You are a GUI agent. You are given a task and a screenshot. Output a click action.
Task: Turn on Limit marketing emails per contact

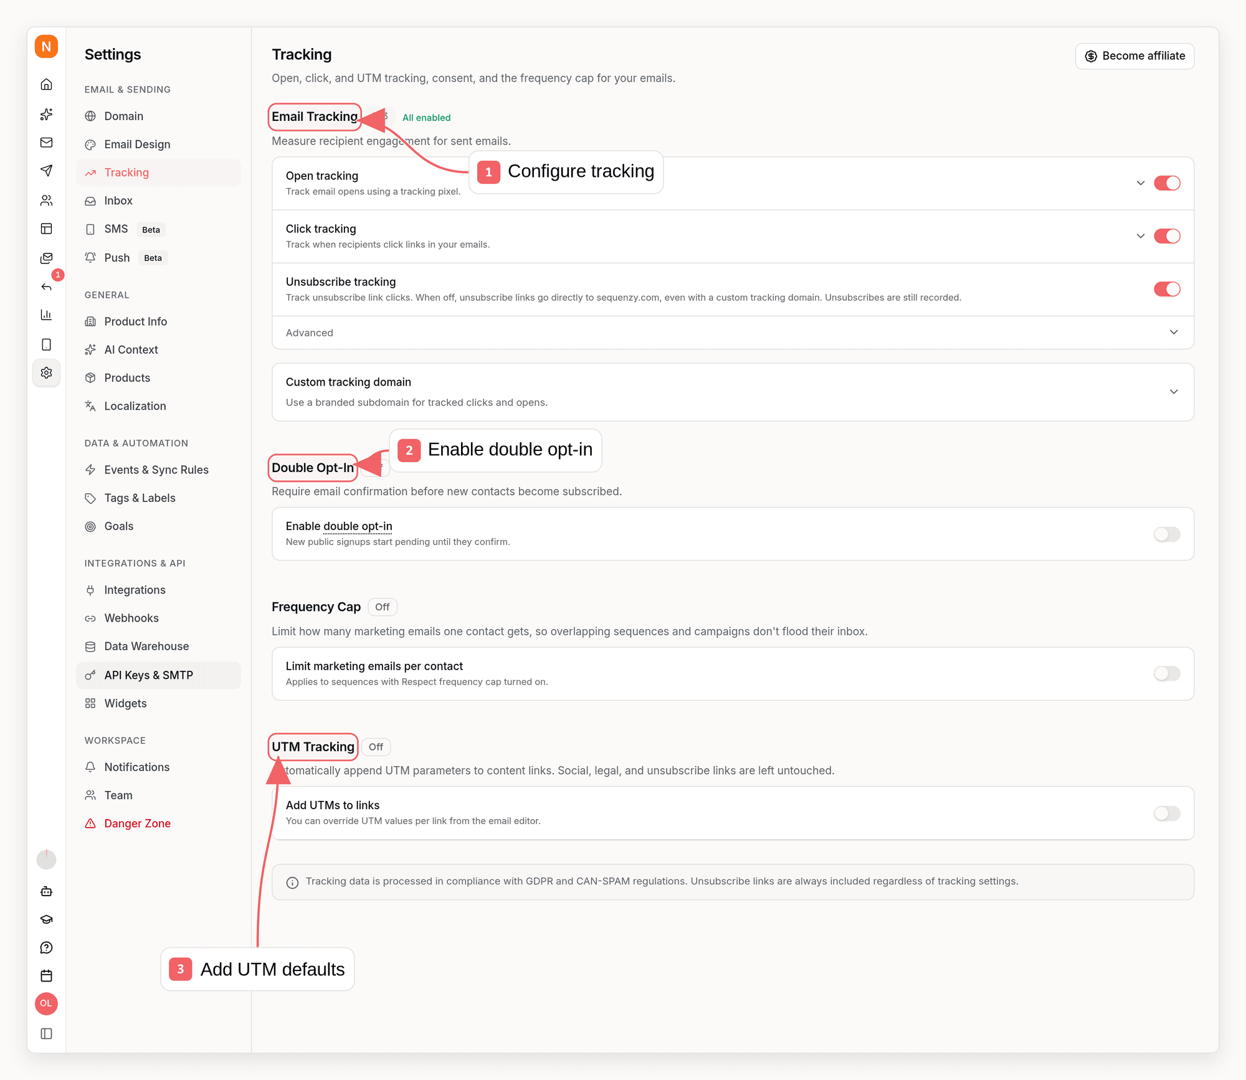[x=1167, y=673]
